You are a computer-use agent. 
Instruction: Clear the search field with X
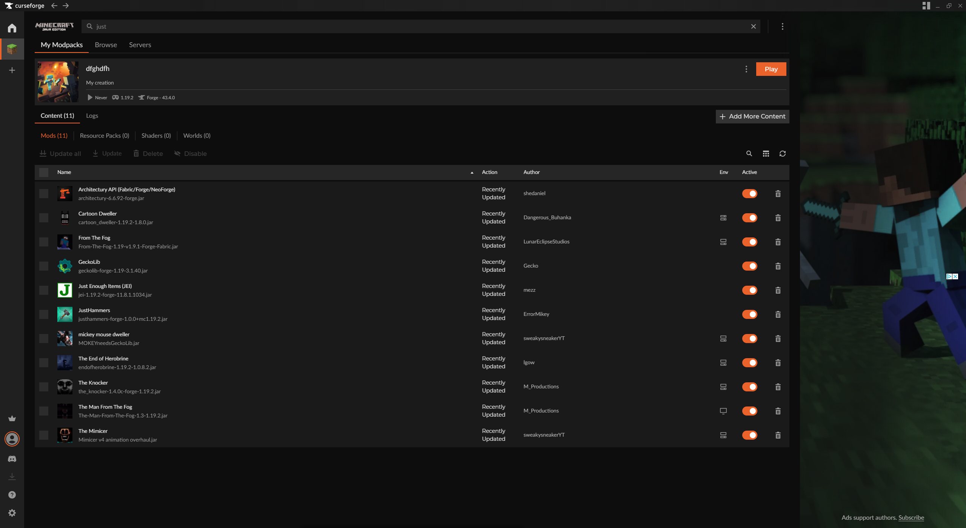tap(754, 26)
